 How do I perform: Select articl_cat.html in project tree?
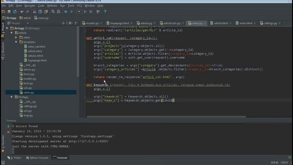[x=35, y=47]
